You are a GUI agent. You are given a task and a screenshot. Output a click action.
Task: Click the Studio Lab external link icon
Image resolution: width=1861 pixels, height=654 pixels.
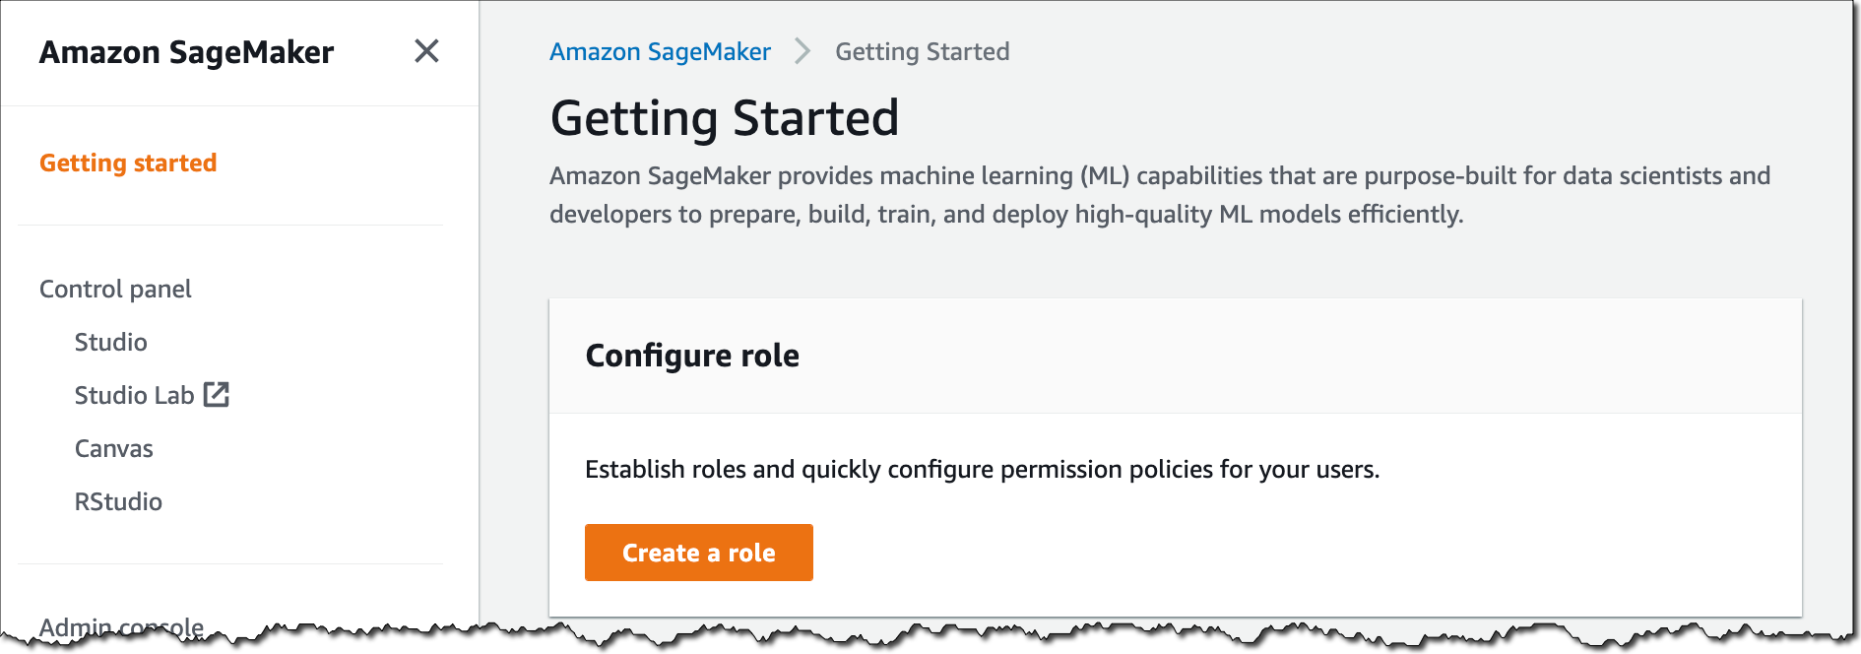pyautogui.click(x=217, y=395)
